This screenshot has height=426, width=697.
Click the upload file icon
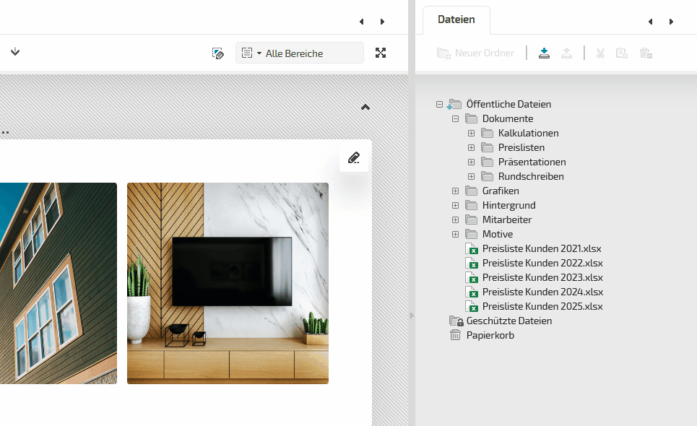567,53
